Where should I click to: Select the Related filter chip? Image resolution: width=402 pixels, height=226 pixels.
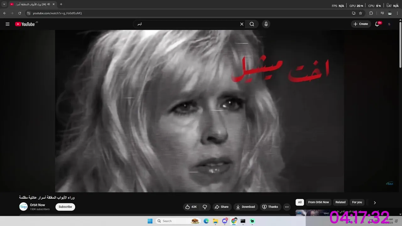pos(340,202)
